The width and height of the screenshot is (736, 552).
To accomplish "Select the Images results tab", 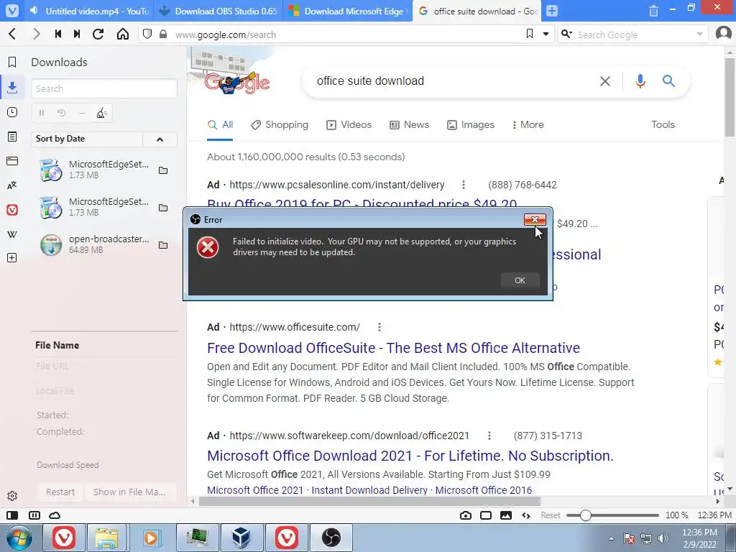I will tap(470, 125).
